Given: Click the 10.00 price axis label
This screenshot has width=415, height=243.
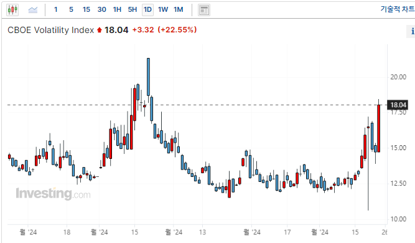Looking at the screenshot, I should pyautogui.click(x=398, y=219).
